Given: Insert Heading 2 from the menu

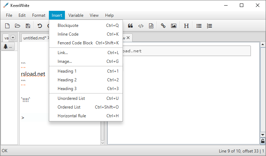Looking at the screenshot, I should (86, 80).
